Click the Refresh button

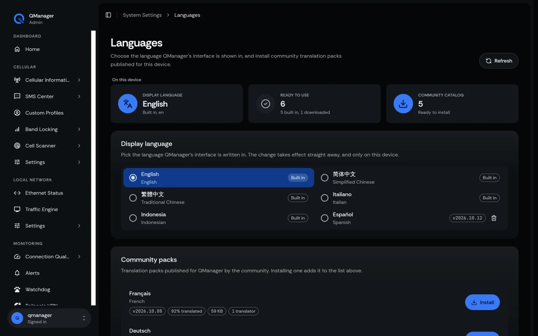(499, 61)
